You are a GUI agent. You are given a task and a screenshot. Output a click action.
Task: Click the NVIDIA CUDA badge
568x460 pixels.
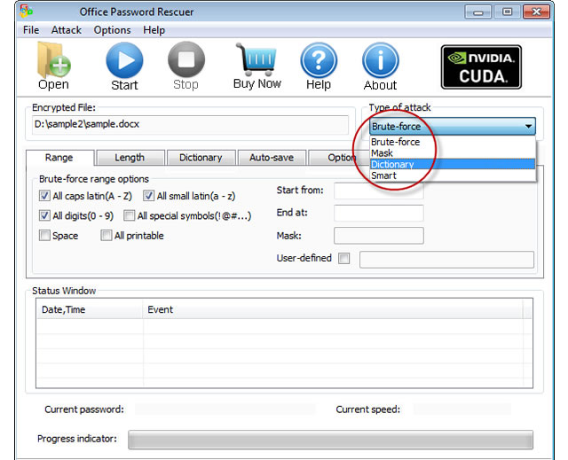point(481,66)
